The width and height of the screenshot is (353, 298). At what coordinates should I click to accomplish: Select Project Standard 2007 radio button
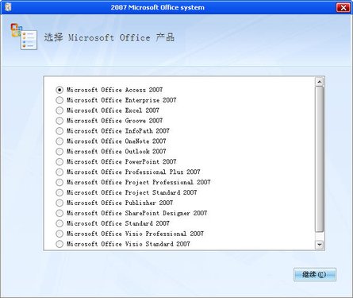point(59,192)
